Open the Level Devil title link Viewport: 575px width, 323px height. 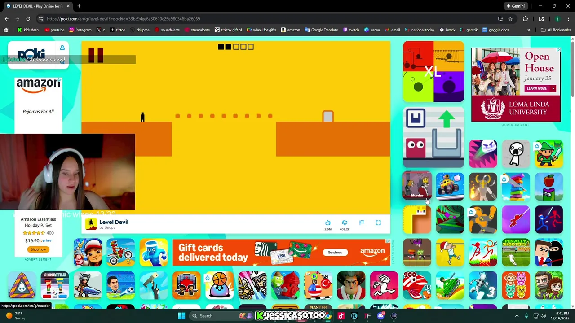tap(114, 222)
